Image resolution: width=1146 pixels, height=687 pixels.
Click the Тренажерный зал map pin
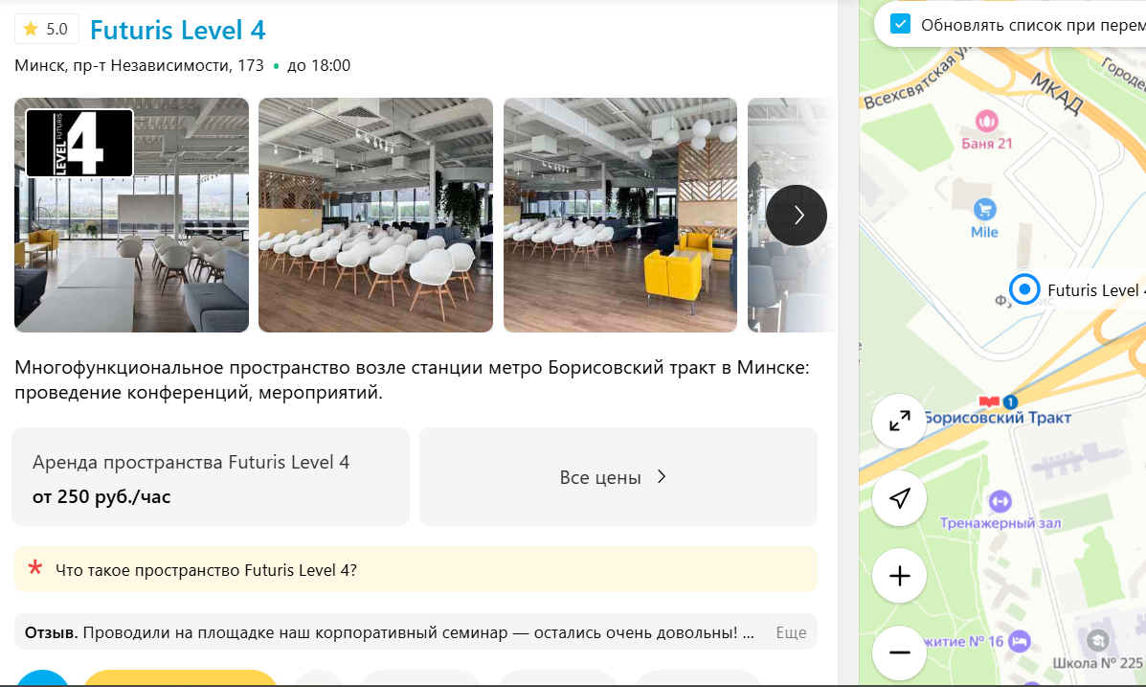pyautogui.click(x=1000, y=501)
